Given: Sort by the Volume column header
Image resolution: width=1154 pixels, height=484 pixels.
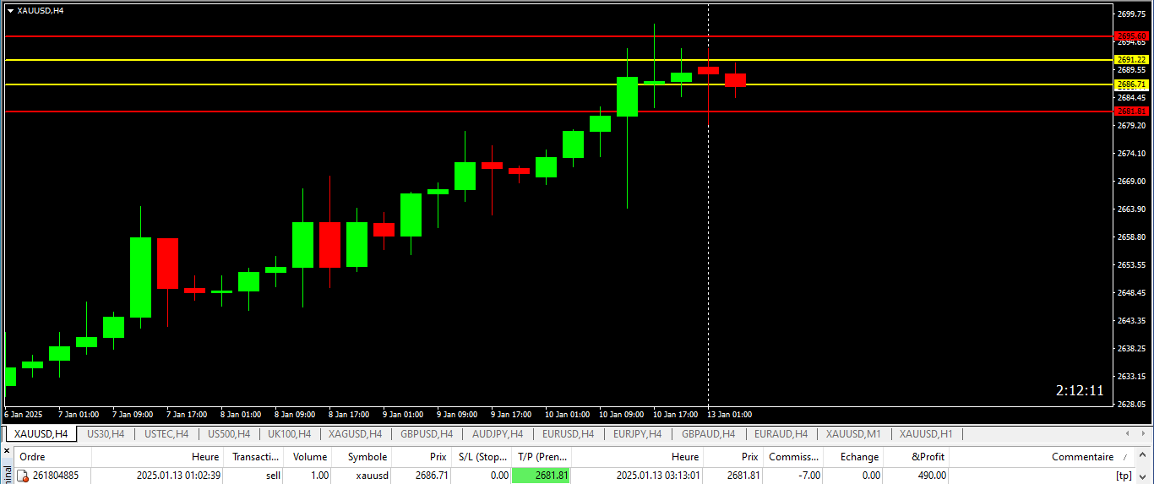Looking at the screenshot, I should pos(309,457).
